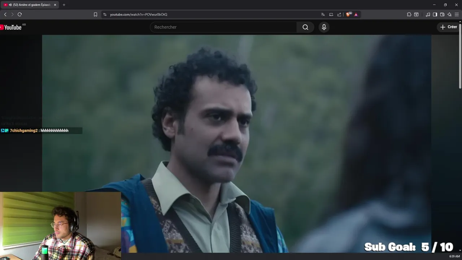Open Brave Playlist music note icon
This screenshot has width=462, height=260.
[x=428, y=14]
